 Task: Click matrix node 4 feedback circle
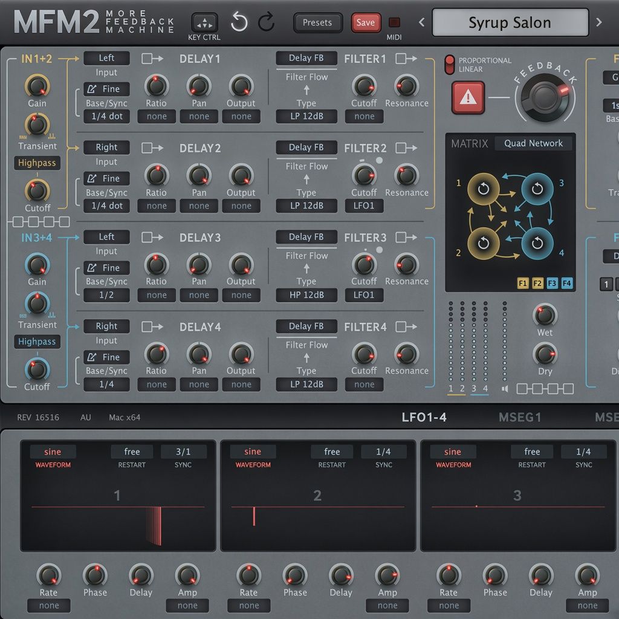537,243
